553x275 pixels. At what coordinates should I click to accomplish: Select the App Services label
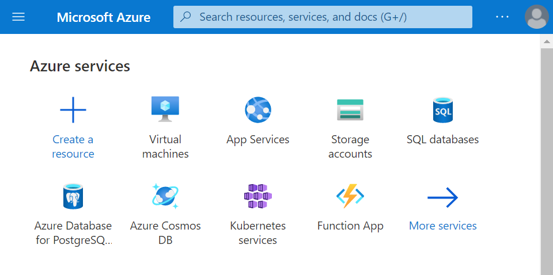click(258, 140)
